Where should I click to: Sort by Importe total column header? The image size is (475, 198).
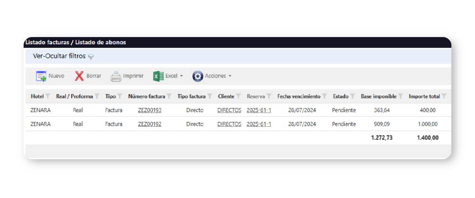pos(424,96)
